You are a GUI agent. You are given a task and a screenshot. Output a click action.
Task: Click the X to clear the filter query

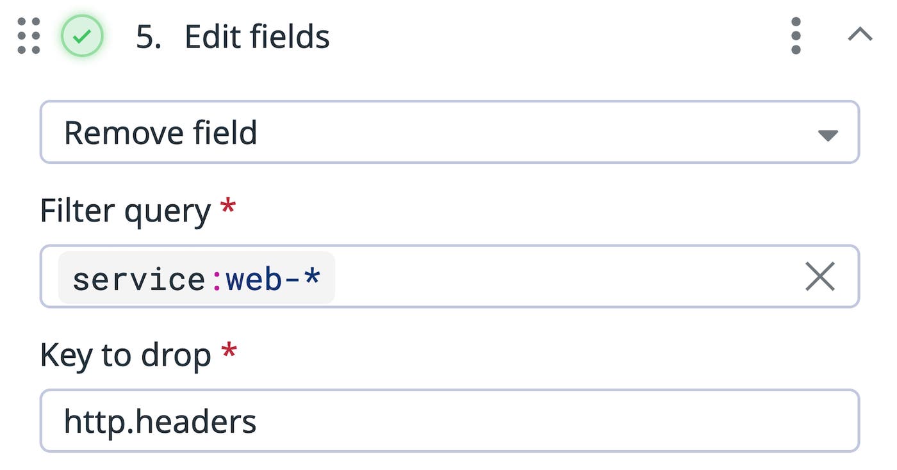coord(820,277)
